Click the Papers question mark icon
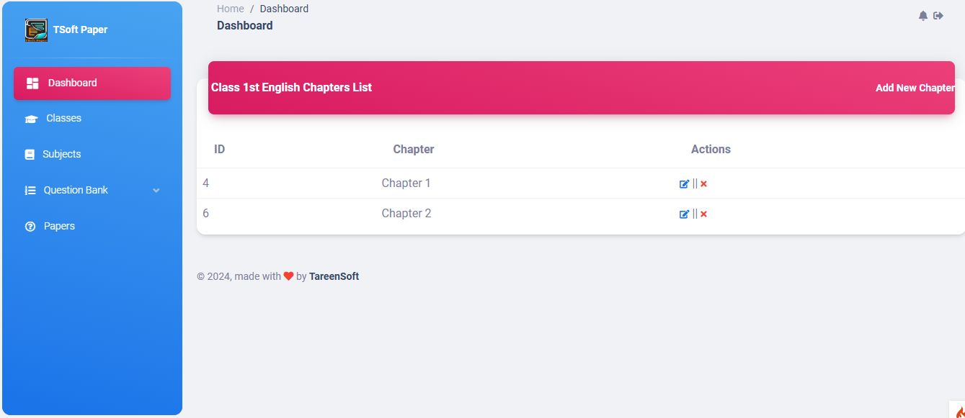This screenshot has width=965, height=418. click(30, 227)
